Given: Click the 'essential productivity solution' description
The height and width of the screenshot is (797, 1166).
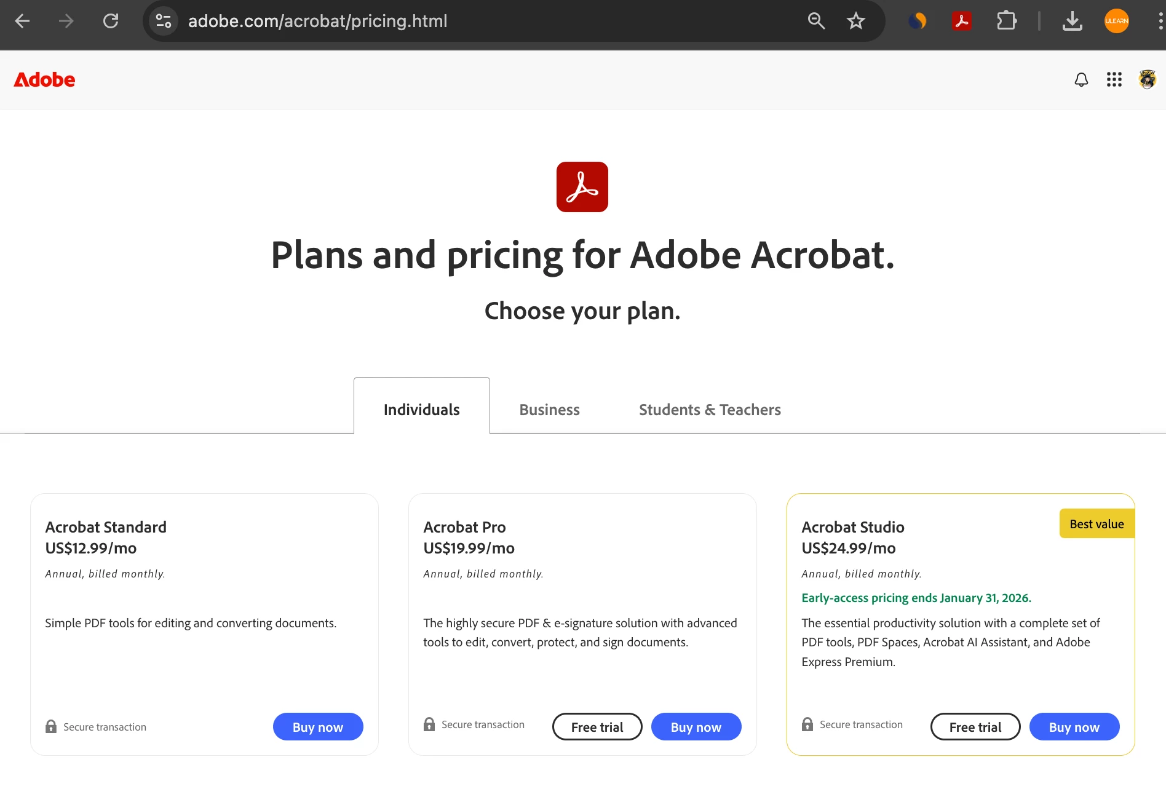Looking at the screenshot, I should (951, 642).
